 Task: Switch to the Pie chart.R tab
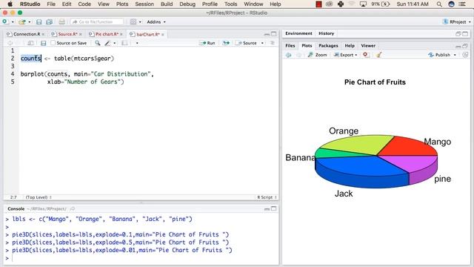pyautogui.click(x=107, y=34)
